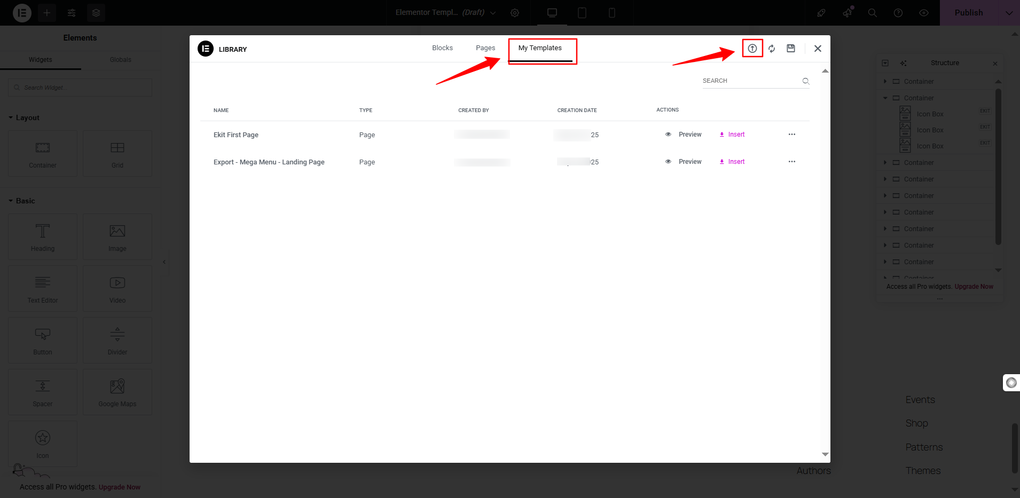Open the help question mark icon
Image resolution: width=1020 pixels, height=498 pixels.
[898, 13]
